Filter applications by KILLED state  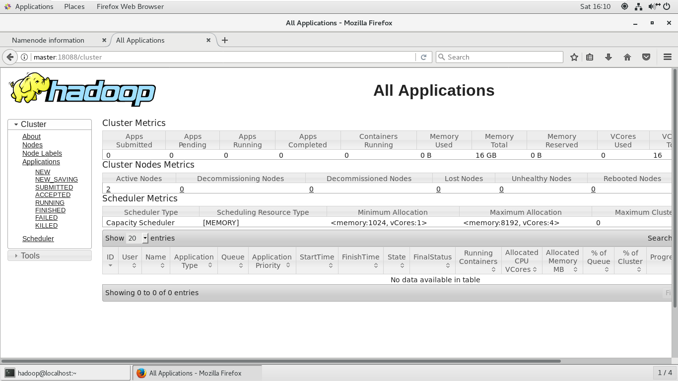coord(46,226)
